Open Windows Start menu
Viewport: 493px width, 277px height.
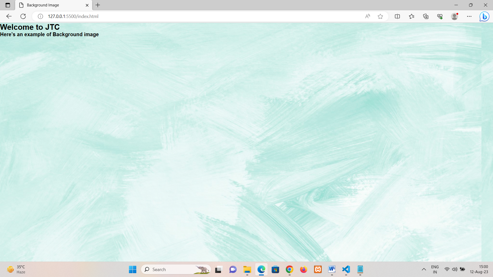point(132,270)
